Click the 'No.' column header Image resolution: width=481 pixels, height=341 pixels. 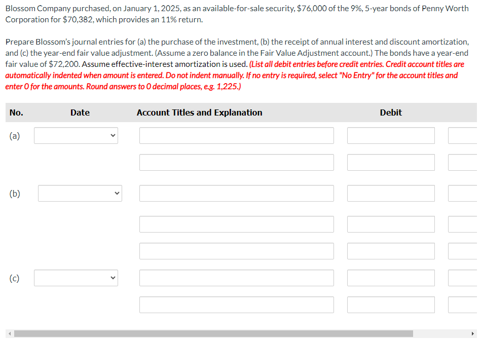(16, 112)
